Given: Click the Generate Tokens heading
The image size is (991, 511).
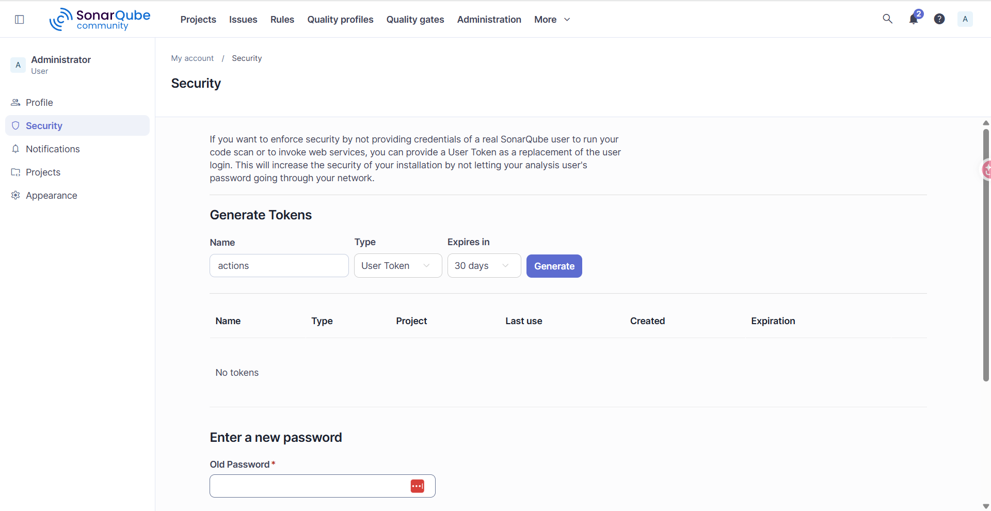Looking at the screenshot, I should (261, 215).
